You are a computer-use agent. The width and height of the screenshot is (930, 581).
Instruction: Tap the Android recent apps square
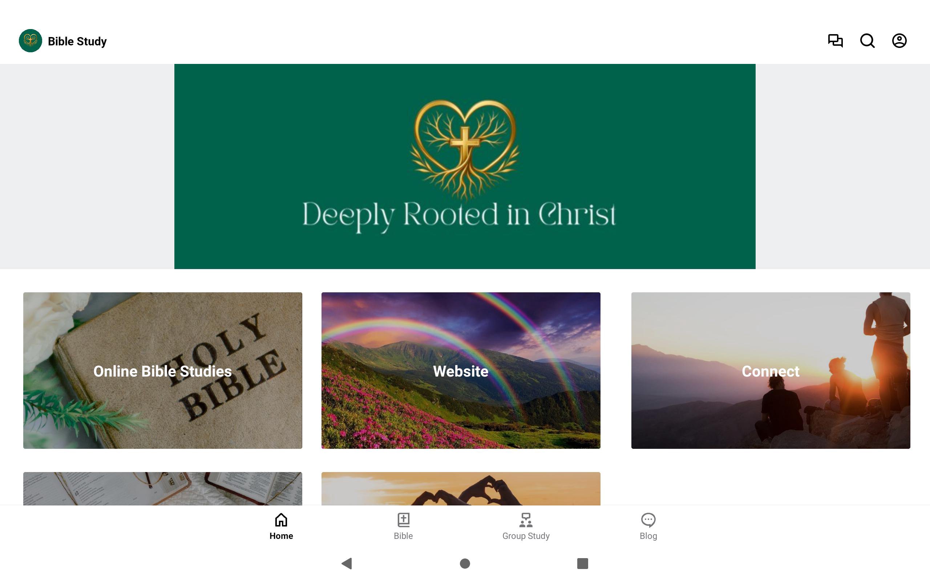point(583,563)
